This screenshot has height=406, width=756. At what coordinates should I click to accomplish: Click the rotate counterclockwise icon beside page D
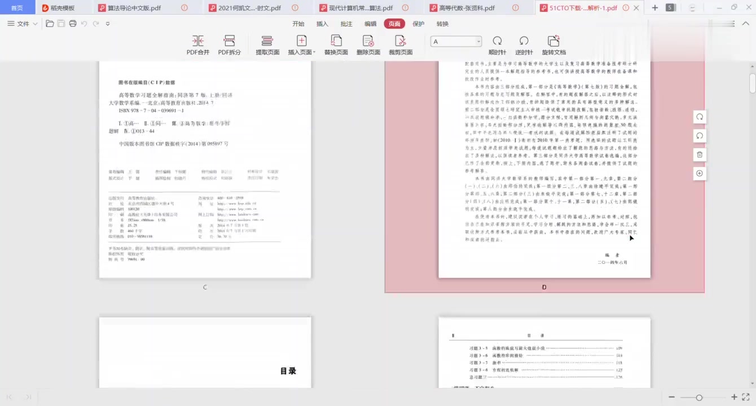pos(700,136)
